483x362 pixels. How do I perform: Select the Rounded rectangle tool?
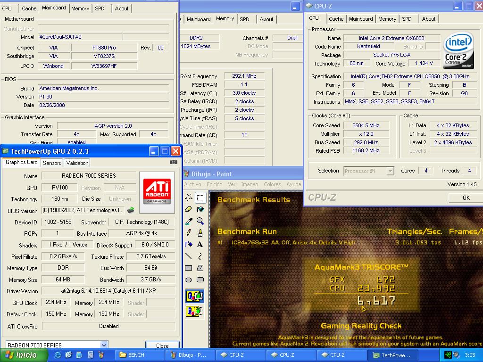(x=200, y=280)
